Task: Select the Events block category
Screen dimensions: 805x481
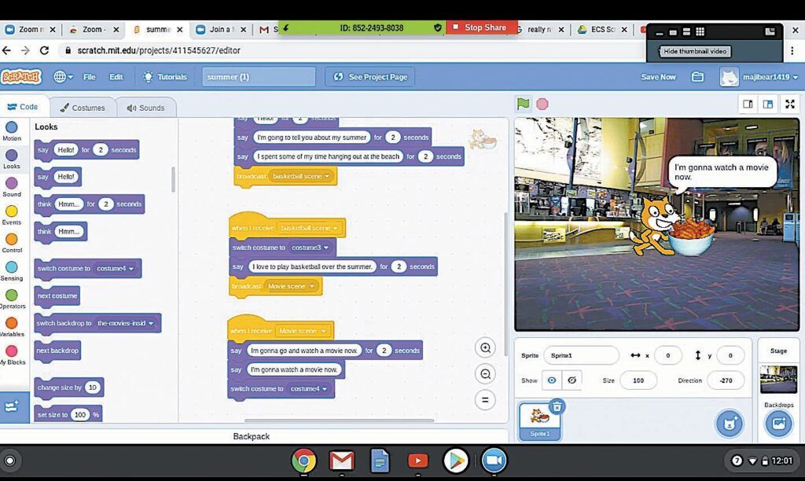Action: click(11, 215)
